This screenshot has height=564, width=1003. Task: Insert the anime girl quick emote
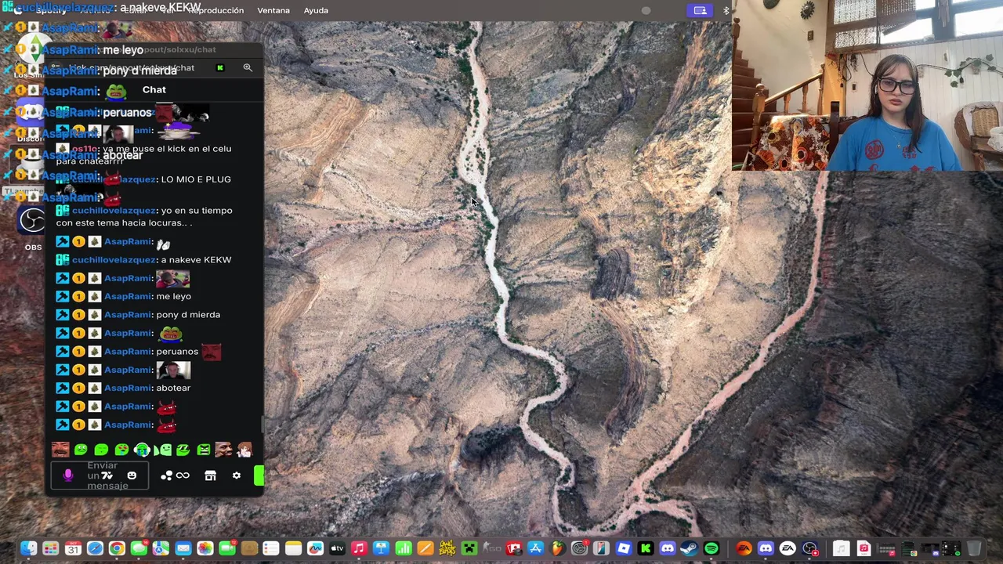[244, 450]
